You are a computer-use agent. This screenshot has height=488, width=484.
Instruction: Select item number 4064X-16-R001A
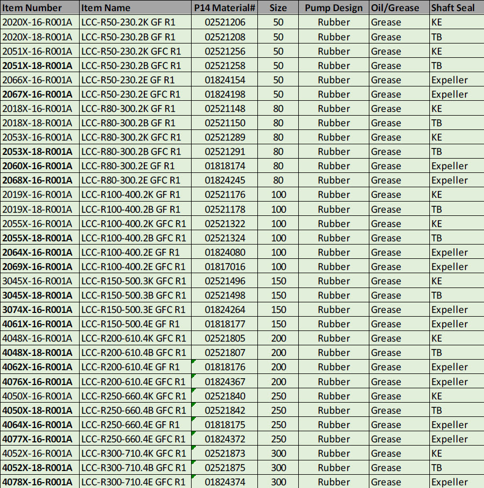click(x=40, y=424)
